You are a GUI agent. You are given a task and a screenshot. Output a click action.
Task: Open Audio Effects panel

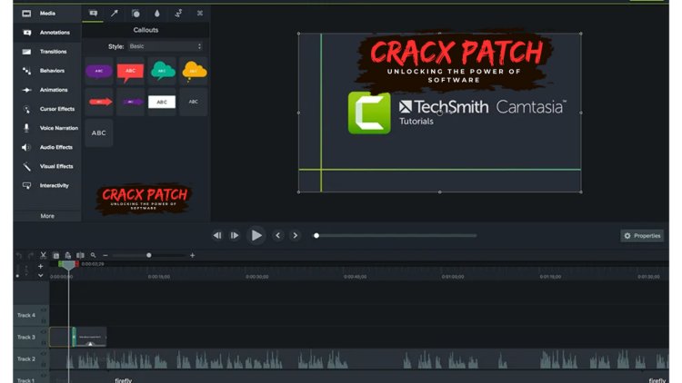[x=47, y=147]
